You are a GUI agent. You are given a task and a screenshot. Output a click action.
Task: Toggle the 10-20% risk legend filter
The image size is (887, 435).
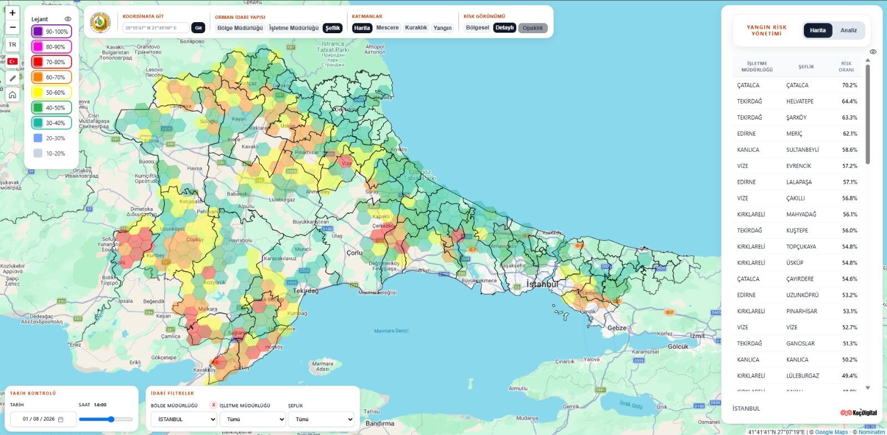(52, 153)
